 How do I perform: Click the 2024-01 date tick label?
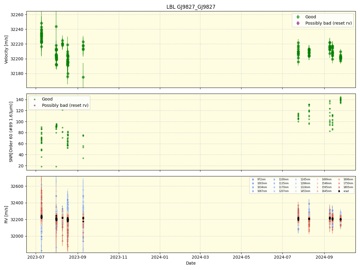pos(160,257)
